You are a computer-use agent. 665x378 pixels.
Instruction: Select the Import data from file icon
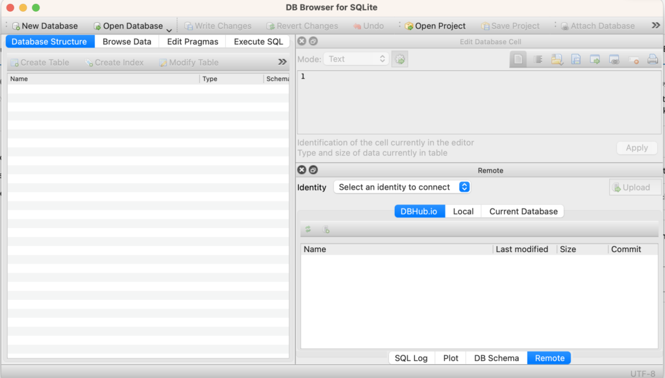[x=557, y=59]
